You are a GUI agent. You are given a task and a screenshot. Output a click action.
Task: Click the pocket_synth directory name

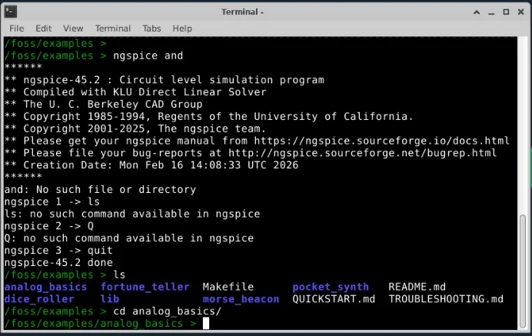(331, 287)
